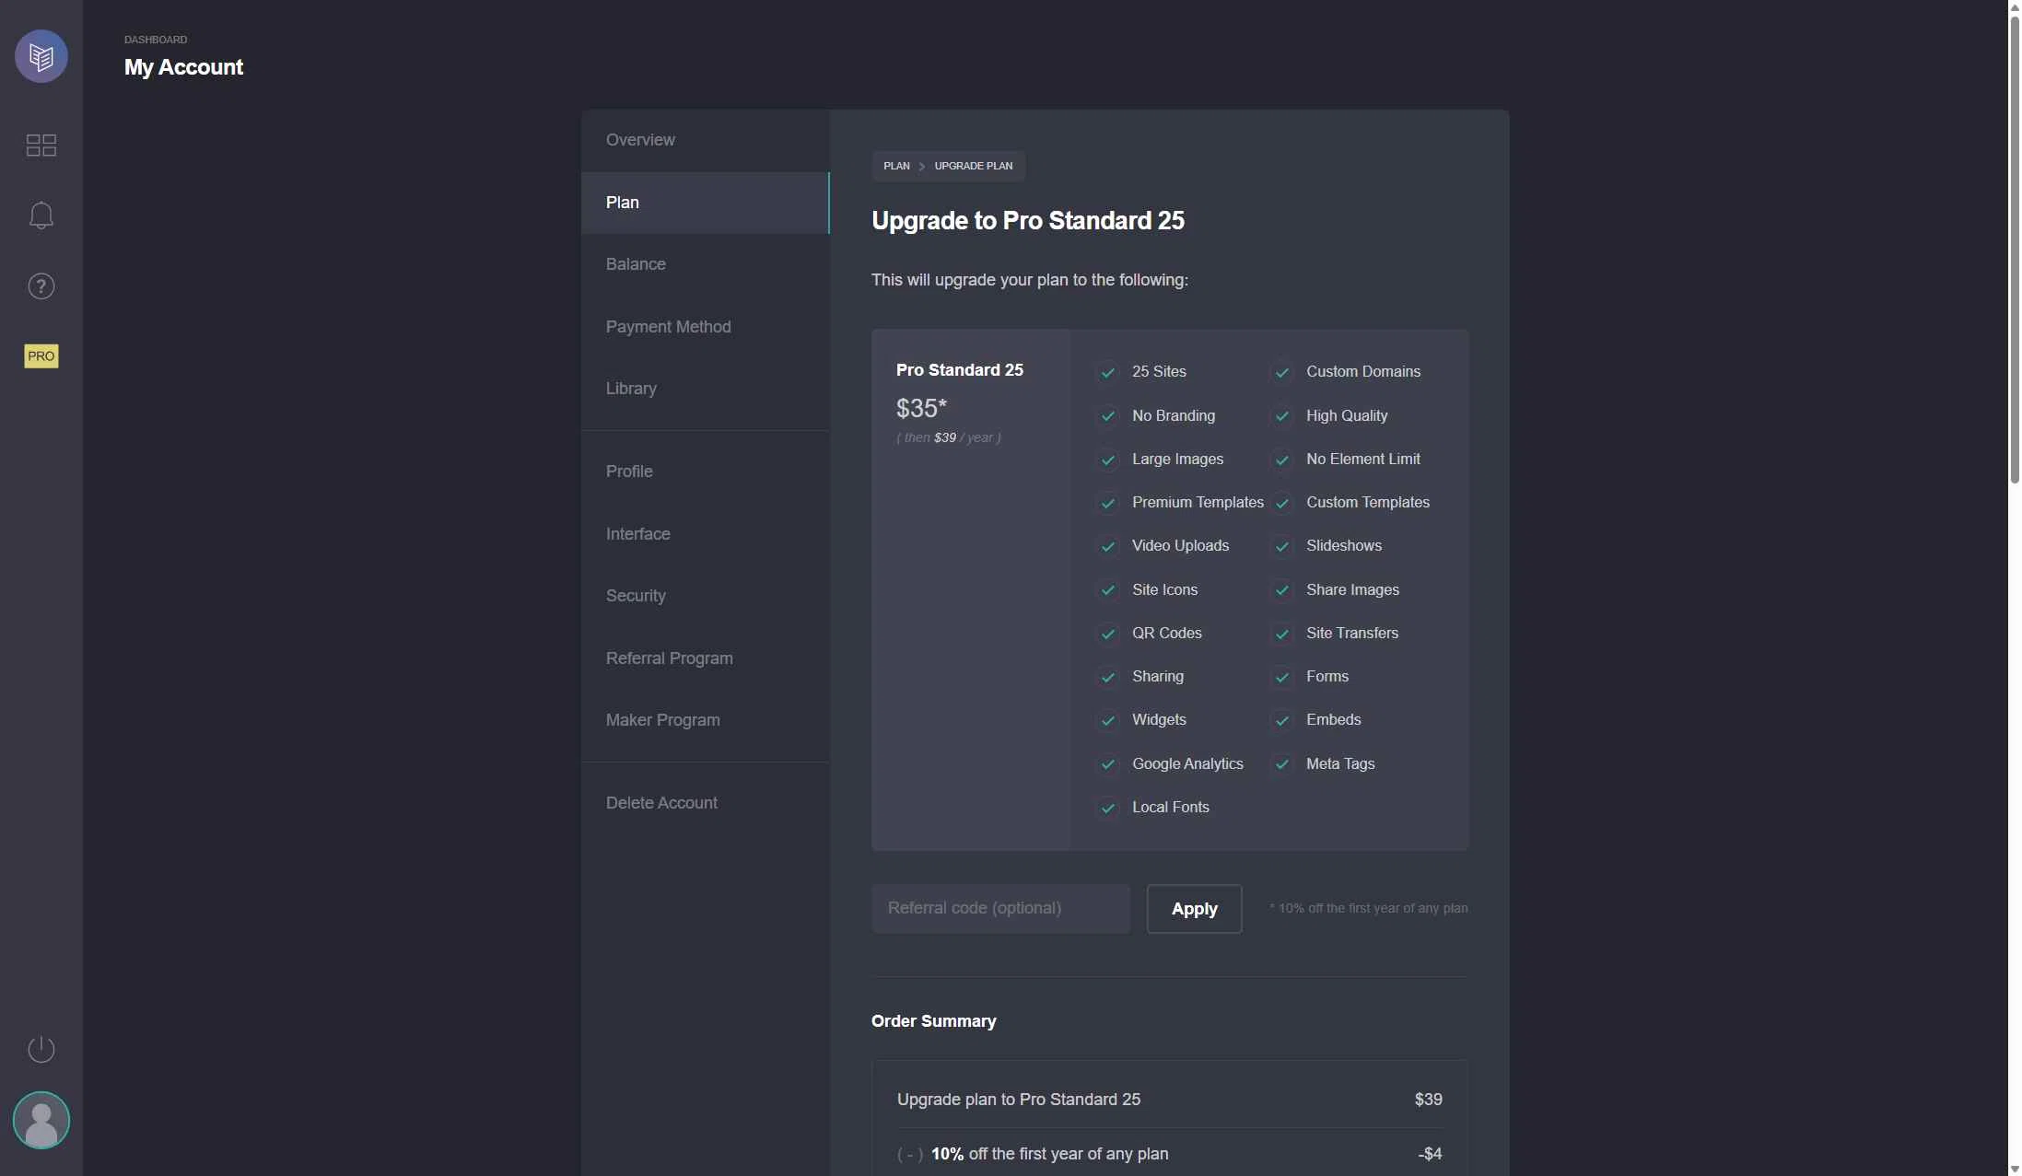
Task: Remove the 10% discount line item
Action: pyautogui.click(x=909, y=1154)
